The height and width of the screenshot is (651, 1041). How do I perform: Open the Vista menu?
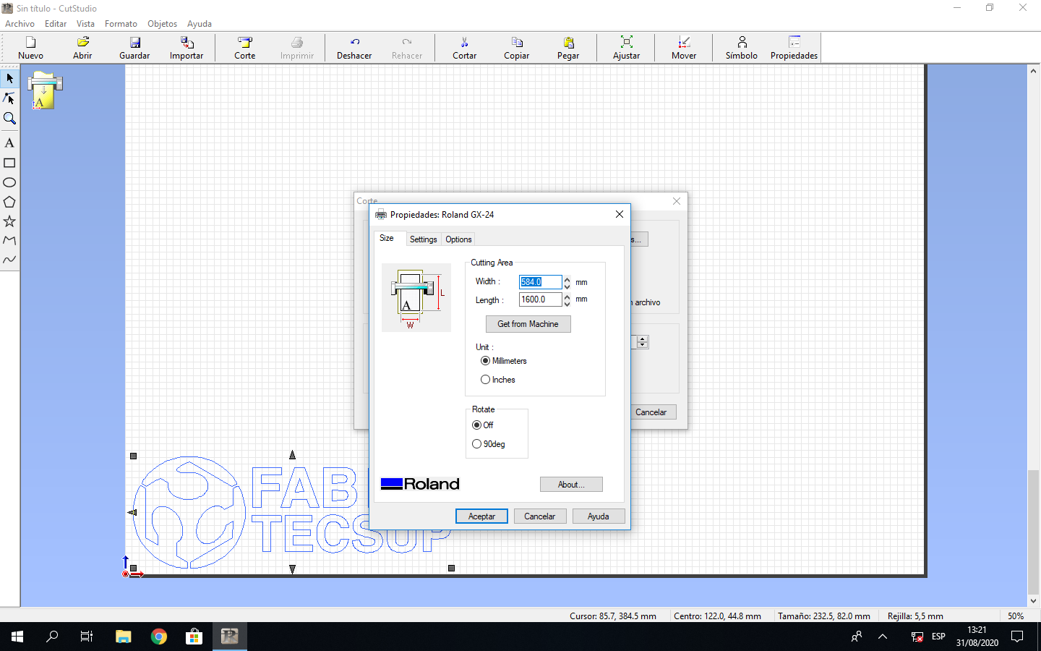click(x=85, y=24)
